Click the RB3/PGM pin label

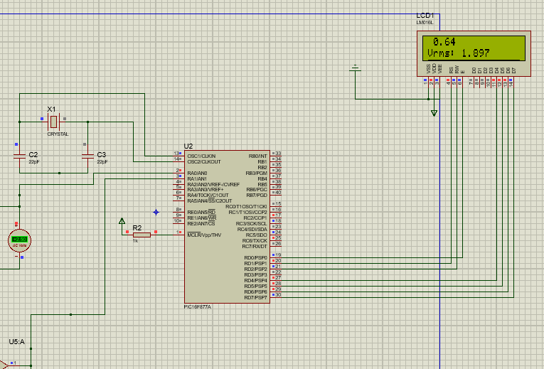(257, 173)
